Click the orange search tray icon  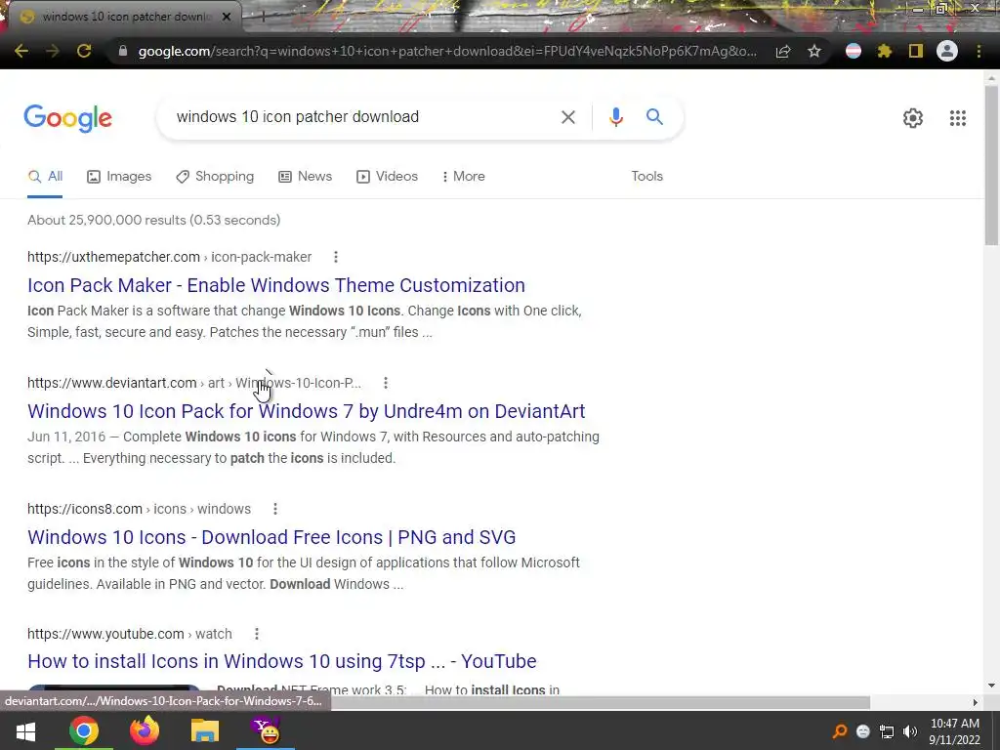[840, 731]
